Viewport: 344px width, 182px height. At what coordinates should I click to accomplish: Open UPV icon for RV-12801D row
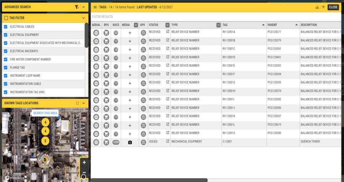(143, 57)
